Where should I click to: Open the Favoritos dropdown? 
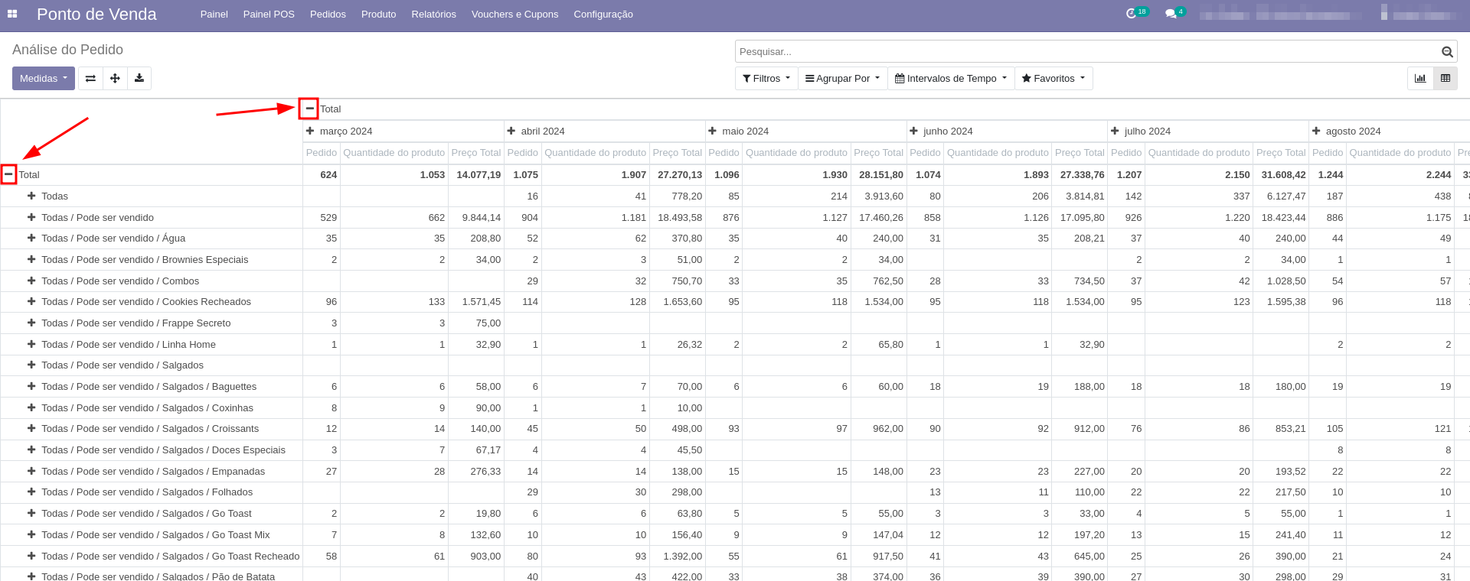tap(1053, 78)
